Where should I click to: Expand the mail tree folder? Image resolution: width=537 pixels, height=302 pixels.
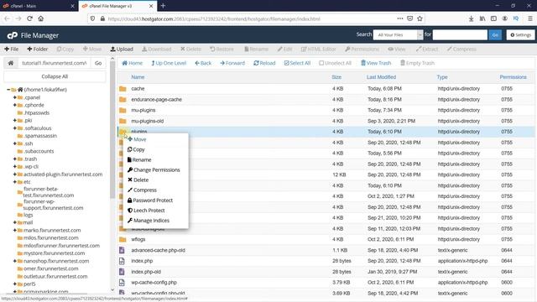click(15, 222)
